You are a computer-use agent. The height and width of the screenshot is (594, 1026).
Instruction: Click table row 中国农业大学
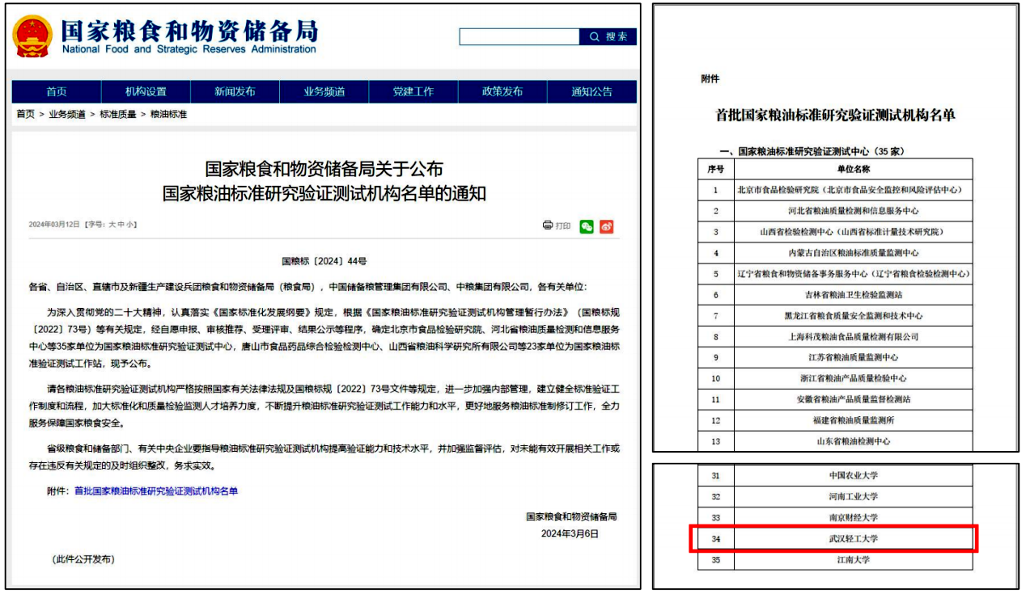pos(835,476)
